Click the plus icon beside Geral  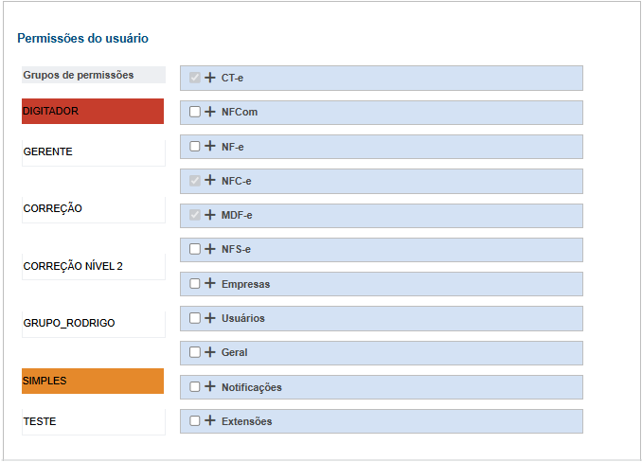pos(210,352)
